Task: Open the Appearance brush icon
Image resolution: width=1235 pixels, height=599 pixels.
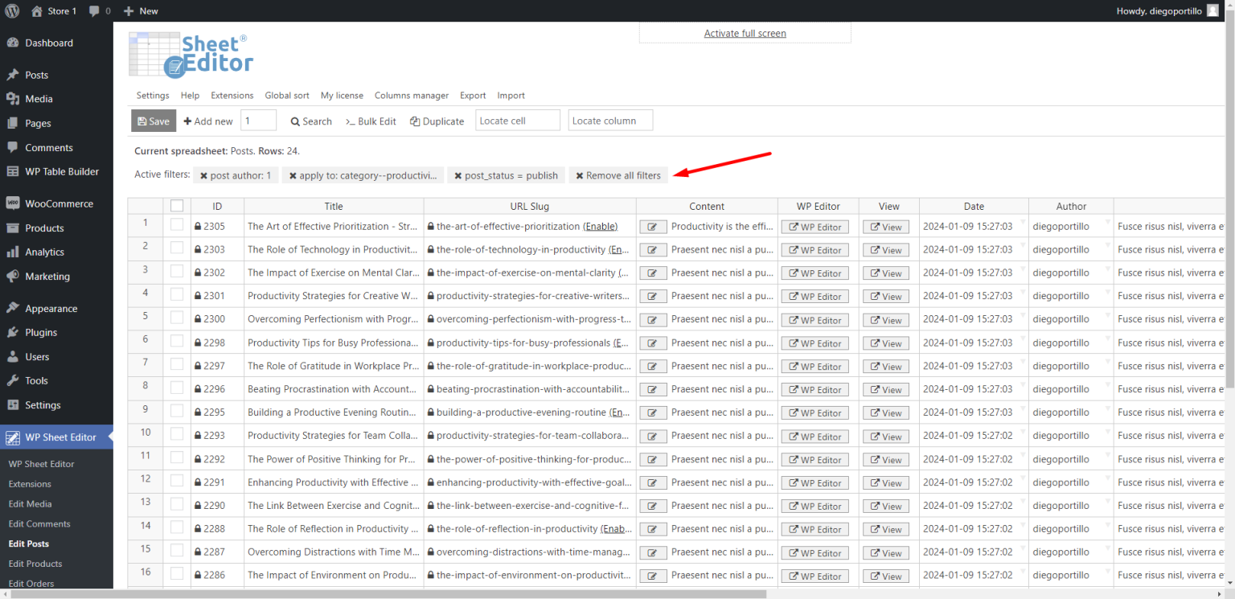Action: pyautogui.click(x=12, y=308)
